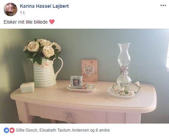Open the three-dots post options menu

pos(163,5)
